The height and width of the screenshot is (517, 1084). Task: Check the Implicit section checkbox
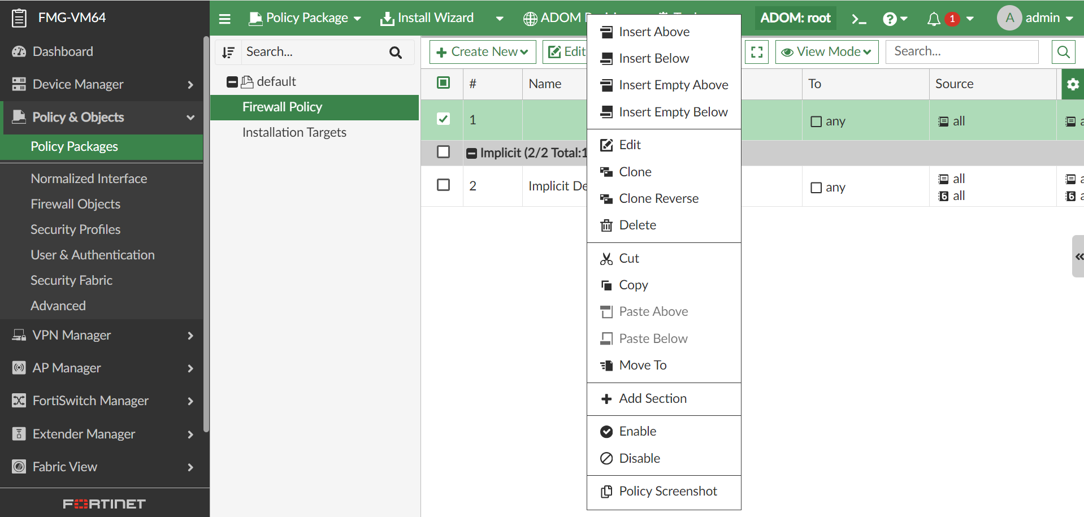click(443, 152)
